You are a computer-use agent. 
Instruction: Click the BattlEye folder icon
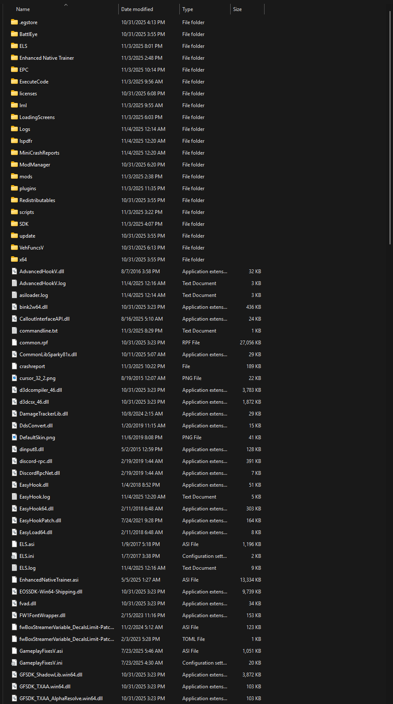(x=14, y=34)
